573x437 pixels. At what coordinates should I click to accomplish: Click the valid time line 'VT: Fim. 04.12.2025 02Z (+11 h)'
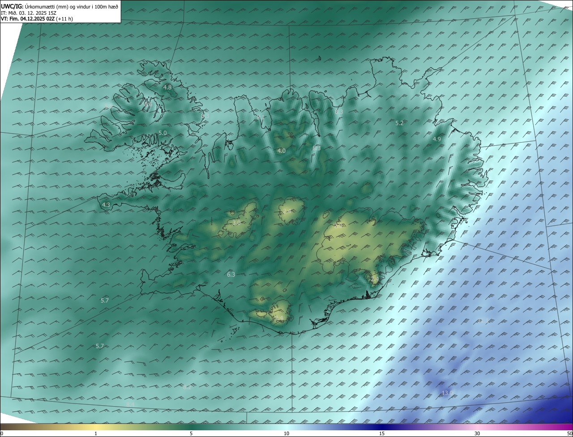pos(37,19)
